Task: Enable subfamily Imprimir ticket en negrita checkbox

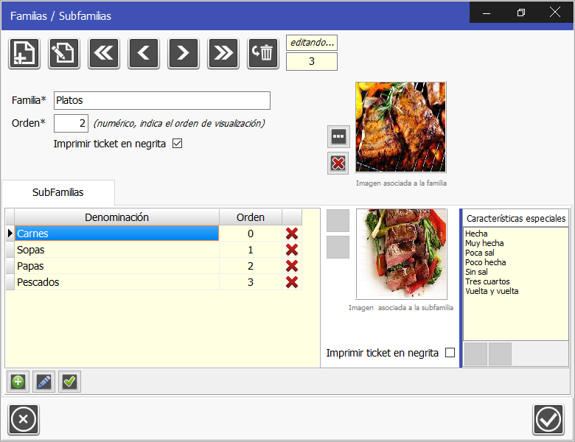Action: (450, 353)
